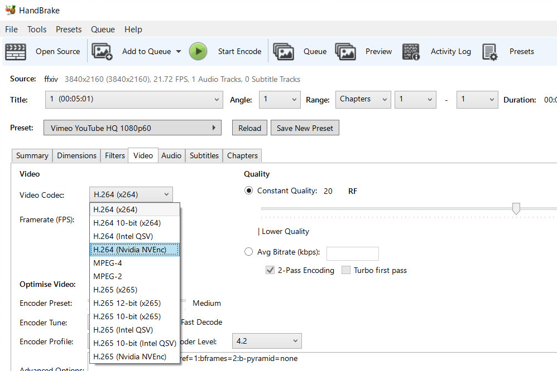This screenshot has width=557, height=371.
Task: Select Avg Bitrate radio button
Action: click(249, 252)
